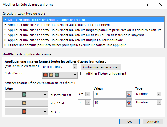
Task: Click the range selector icon beside value 20
Action: click(129, 95)
